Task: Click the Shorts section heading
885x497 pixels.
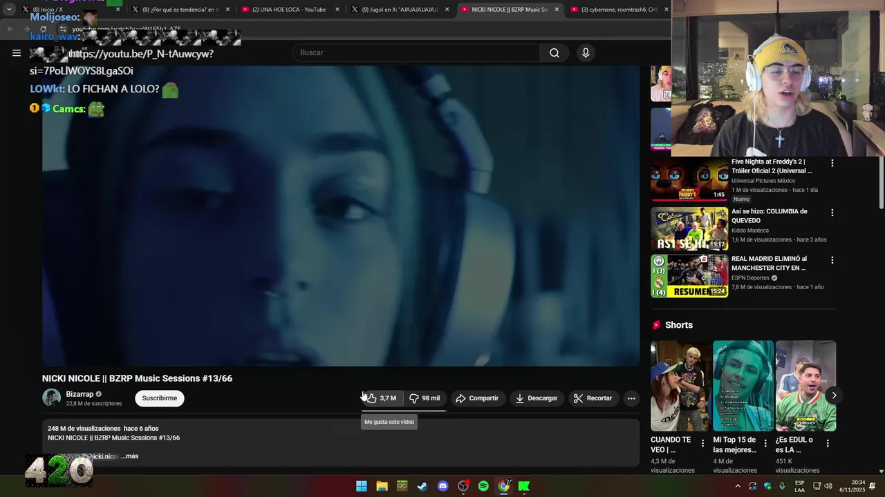Action: pyautogui.click(x=678, y=325)
